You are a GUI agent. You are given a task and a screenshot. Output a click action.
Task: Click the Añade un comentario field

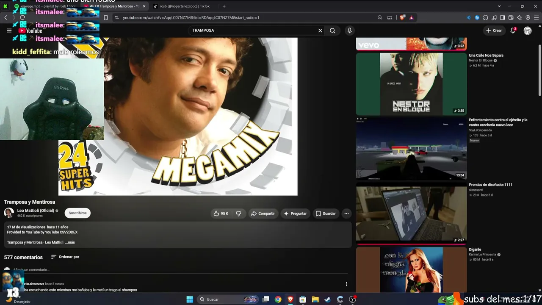click(x=180, y=270)
